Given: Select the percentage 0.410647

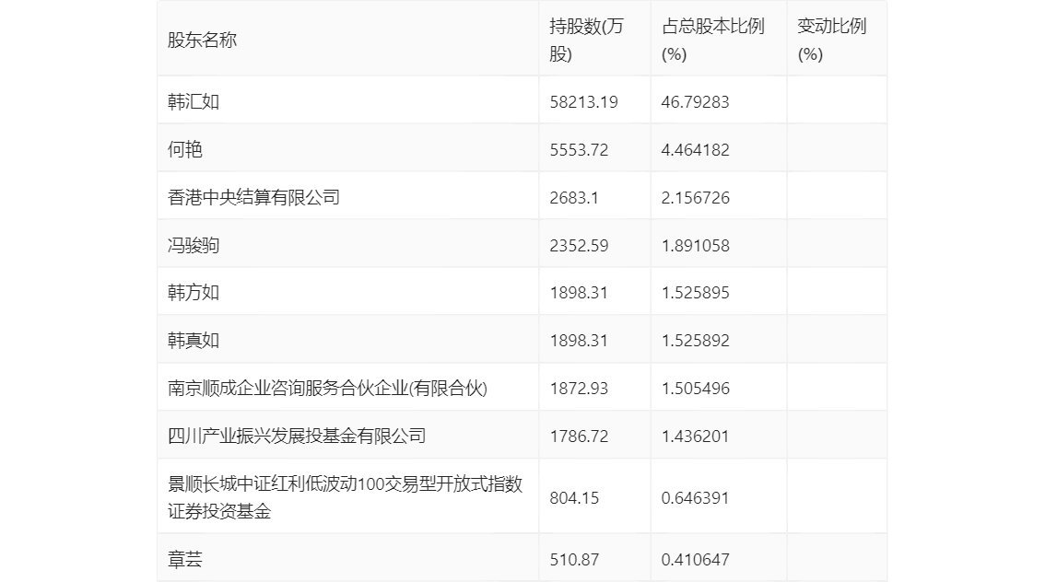Looking at the screenshot, I should pos(695,560).
